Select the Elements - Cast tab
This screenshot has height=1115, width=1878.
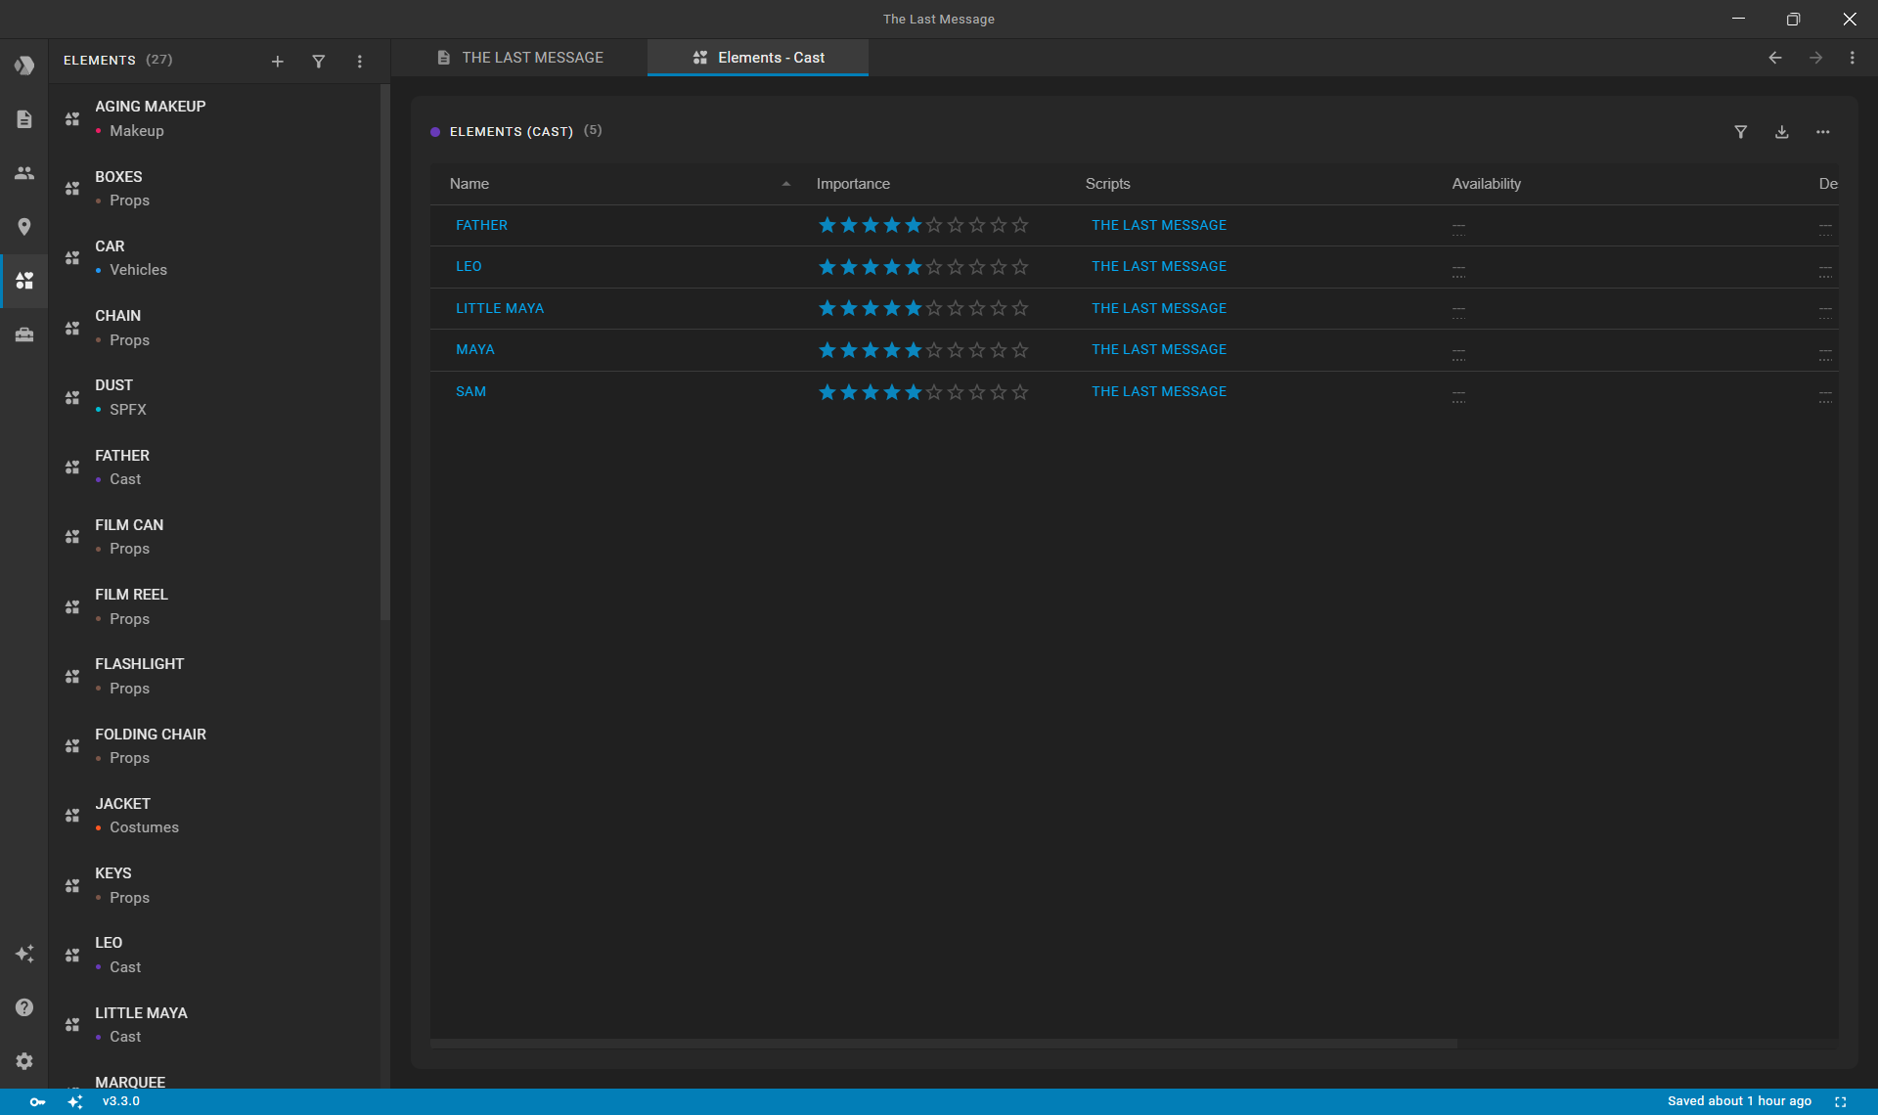click(758, 58)
